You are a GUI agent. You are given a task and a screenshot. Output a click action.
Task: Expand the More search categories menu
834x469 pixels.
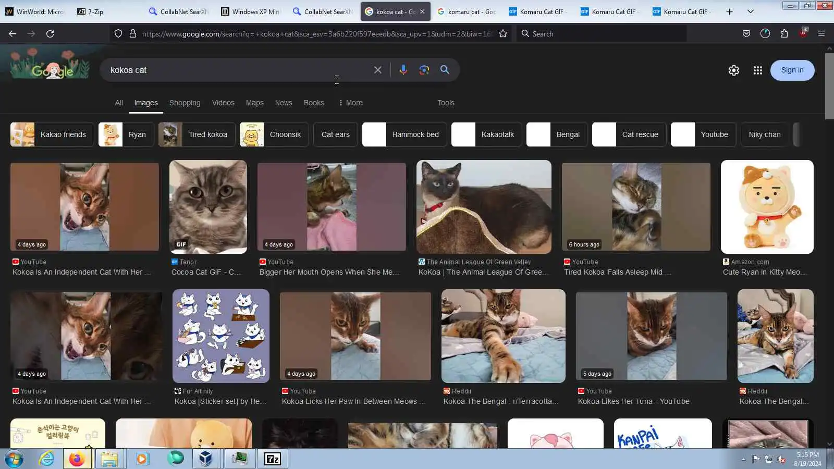[350, 103]
